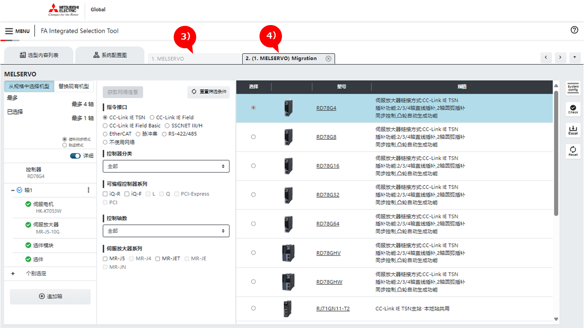Click tab scroll left arrow
This screenshot has height=328, width=584.
pyautogui.click(x=546, y=57)
